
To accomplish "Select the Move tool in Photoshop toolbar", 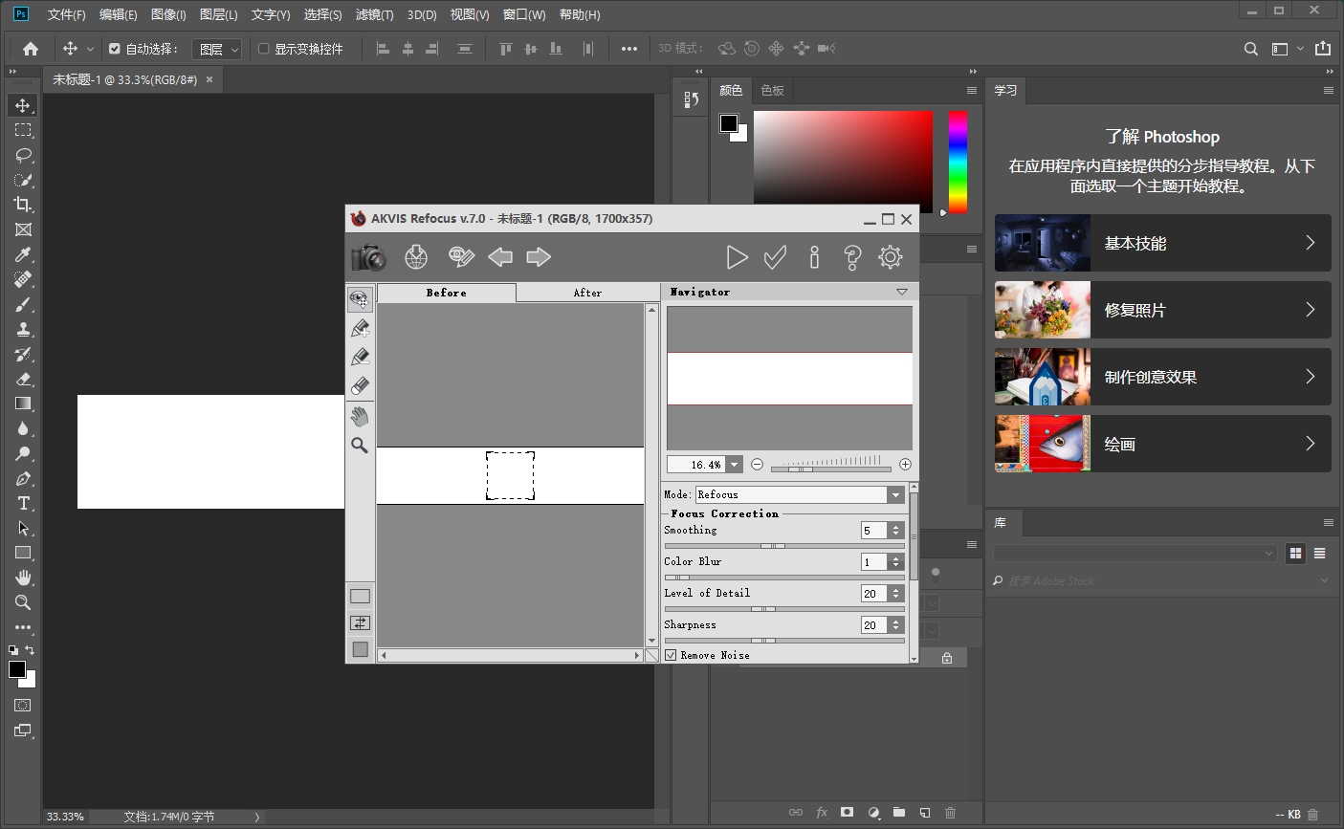I will [x=23, y=105].
